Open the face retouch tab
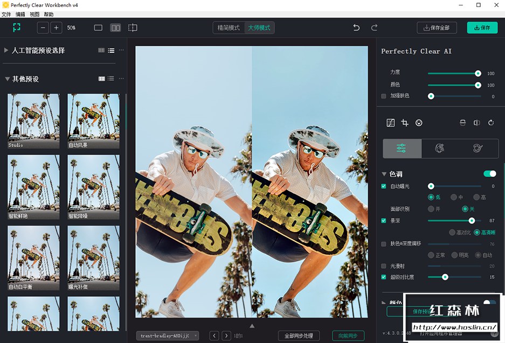 440,148
